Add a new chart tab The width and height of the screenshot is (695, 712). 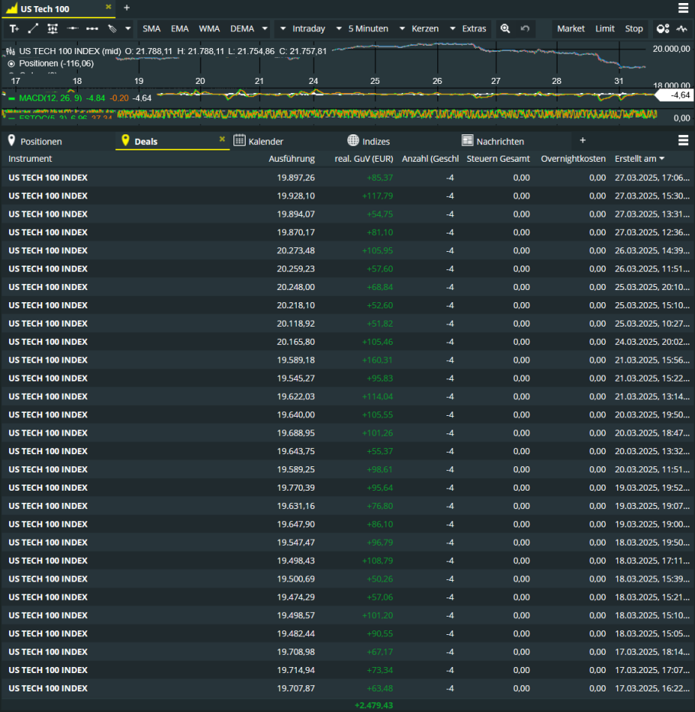pos(127,8)
